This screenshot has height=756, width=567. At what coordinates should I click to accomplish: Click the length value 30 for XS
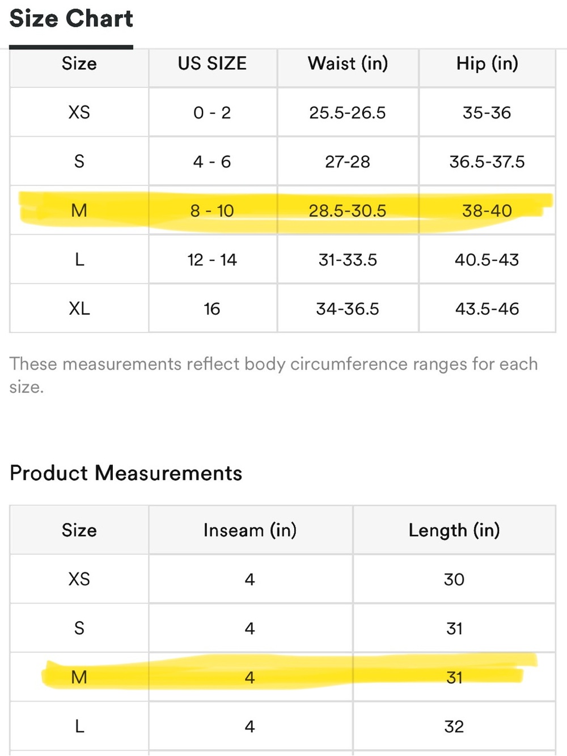pos(454,579)
